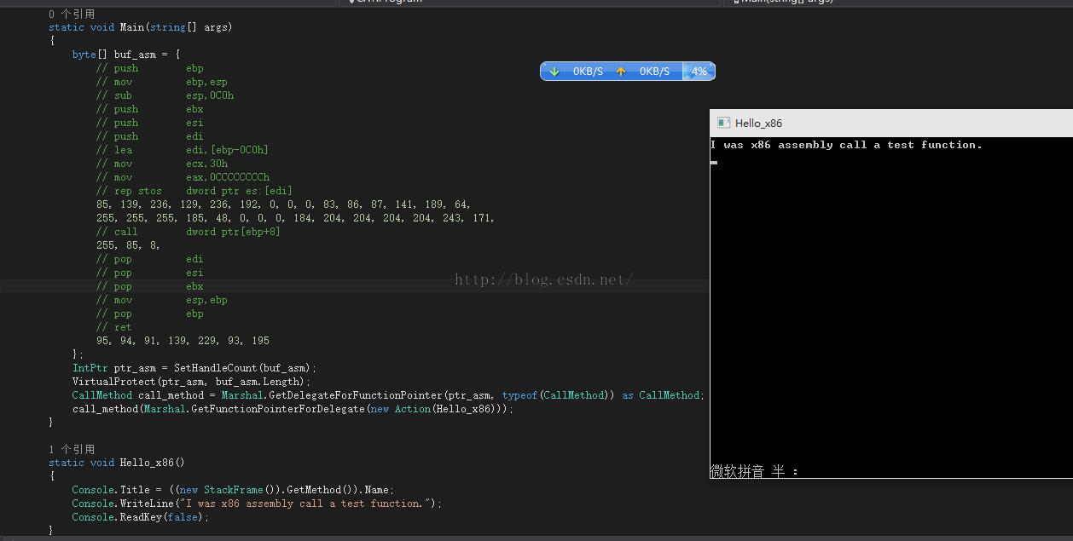Viewport: 1073px width, 541px height.
Task: Click the Hello_x86 console window icon
Action: [723, 123]
